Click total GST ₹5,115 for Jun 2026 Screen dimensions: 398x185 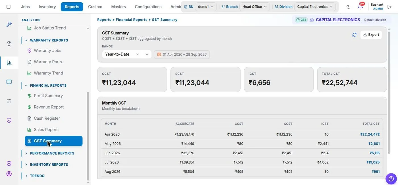[x=375, y=153]
